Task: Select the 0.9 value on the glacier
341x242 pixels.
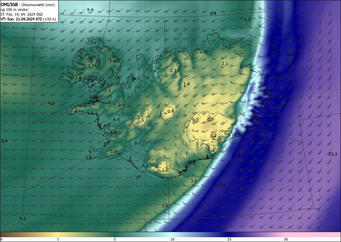Action: point(171,111)
